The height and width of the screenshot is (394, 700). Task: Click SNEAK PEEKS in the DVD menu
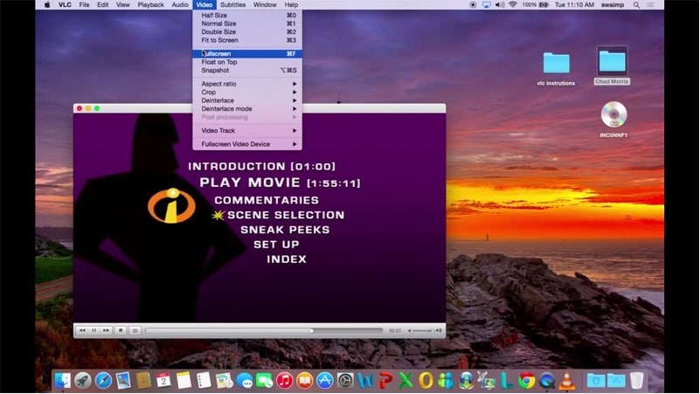(x=285, y=230)
